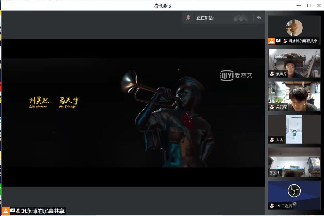
Task: Click muted mic icon next to 强雪龙
Action: coord(272,74)
